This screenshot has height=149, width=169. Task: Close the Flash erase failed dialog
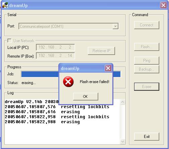click(108, 68)
